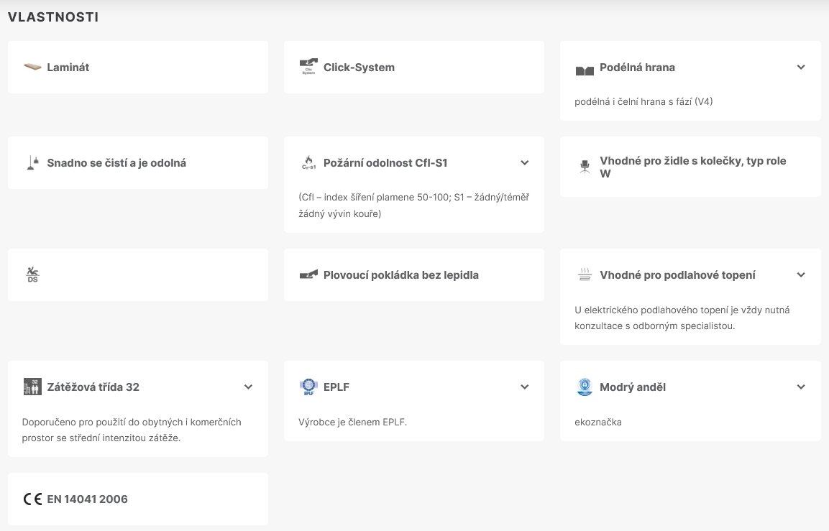Click the floating installation icon

(x=308, y=275)
